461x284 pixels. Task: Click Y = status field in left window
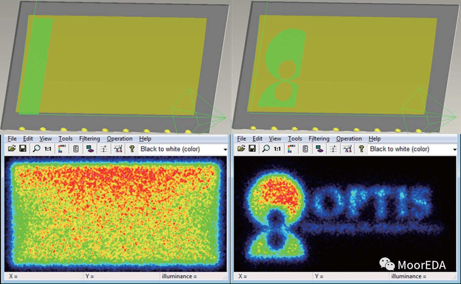click(122, 276)
